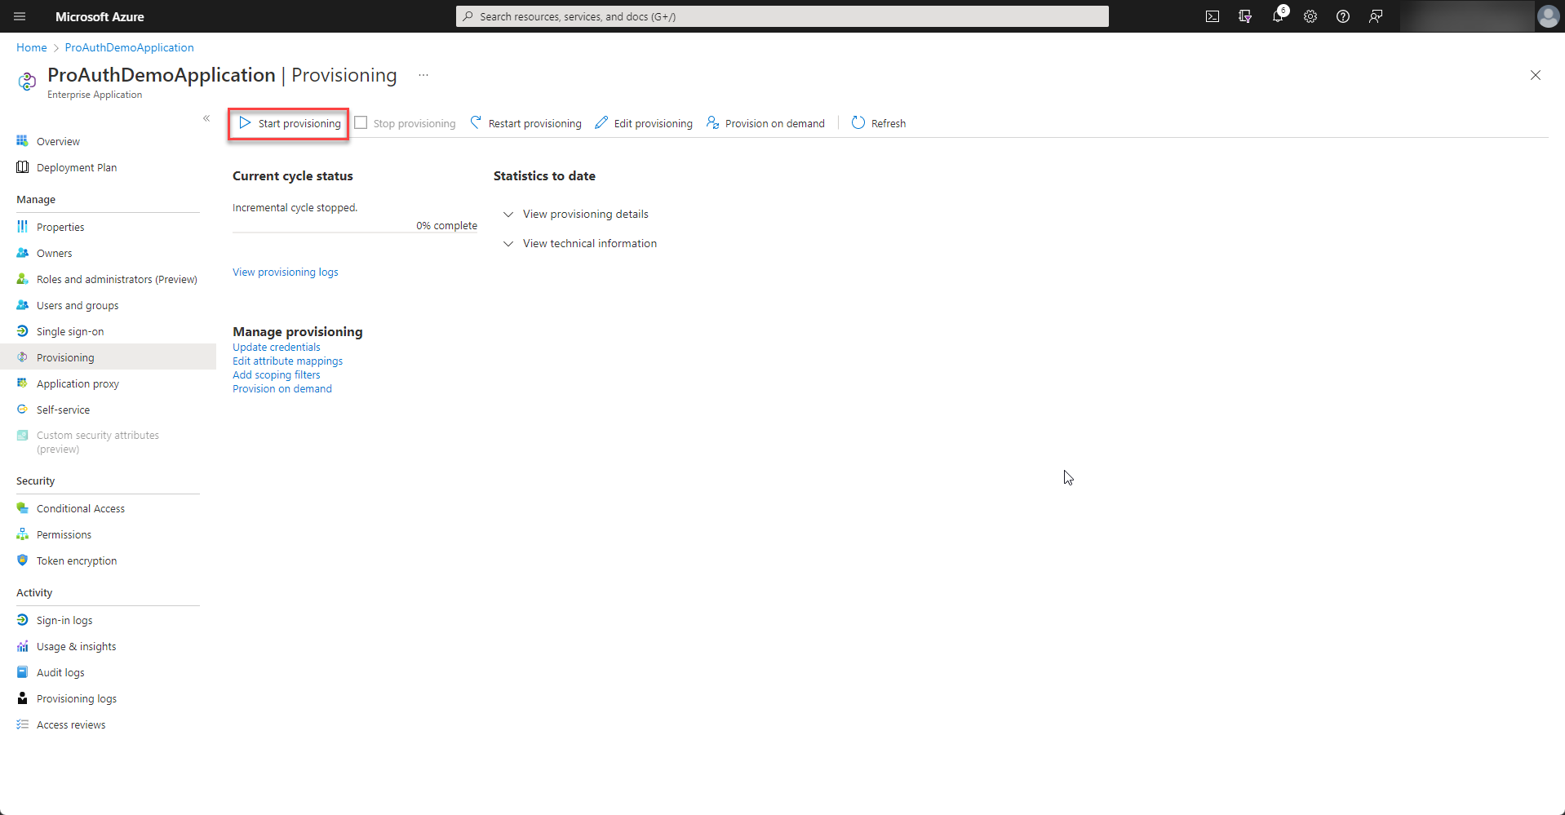Screen dimensions: 1565x815
Task: Open the account avatar menu
Action: click(x=1548, y=16)
